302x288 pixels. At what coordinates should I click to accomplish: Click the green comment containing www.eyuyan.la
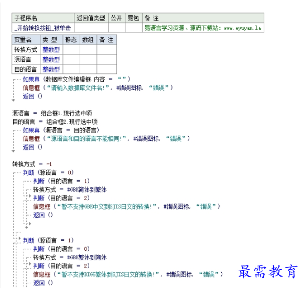point(203,28)
